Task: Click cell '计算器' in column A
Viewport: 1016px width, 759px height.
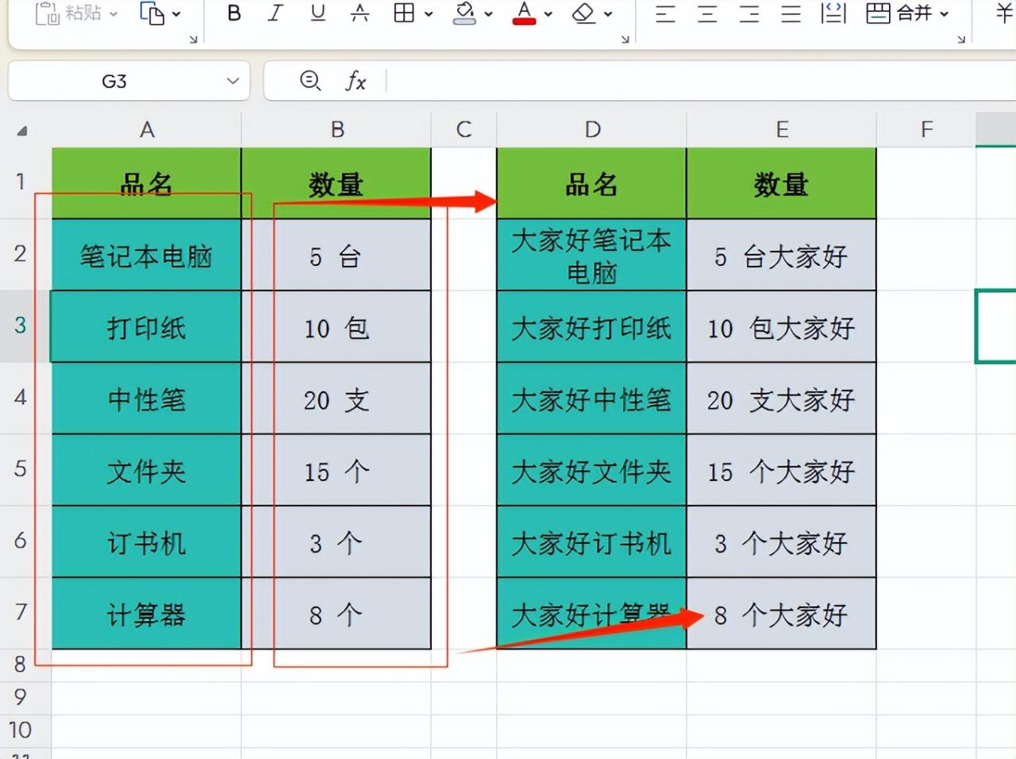Action: click(x=147, y=614)
